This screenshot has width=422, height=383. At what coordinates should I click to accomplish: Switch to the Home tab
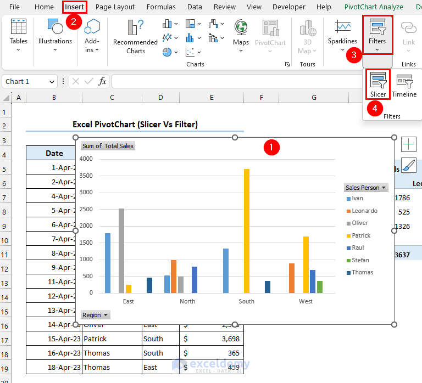pos(44,7)
